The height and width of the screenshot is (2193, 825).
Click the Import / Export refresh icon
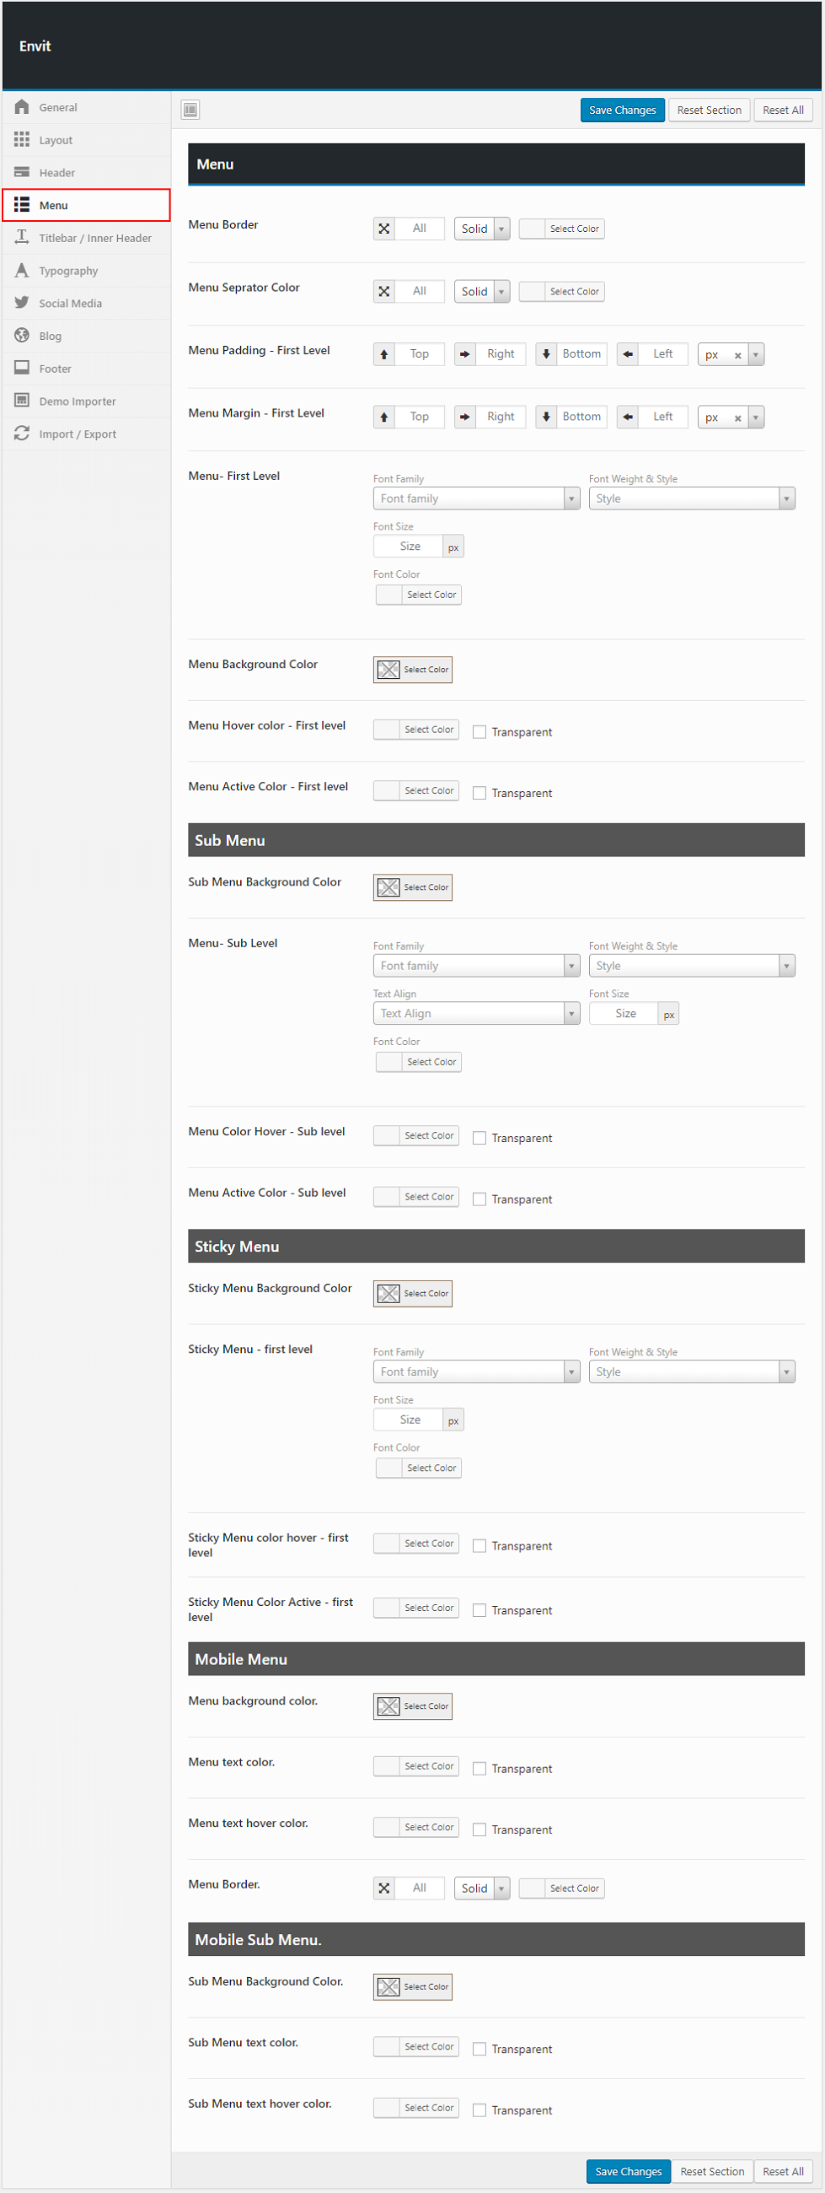point(22,434)
